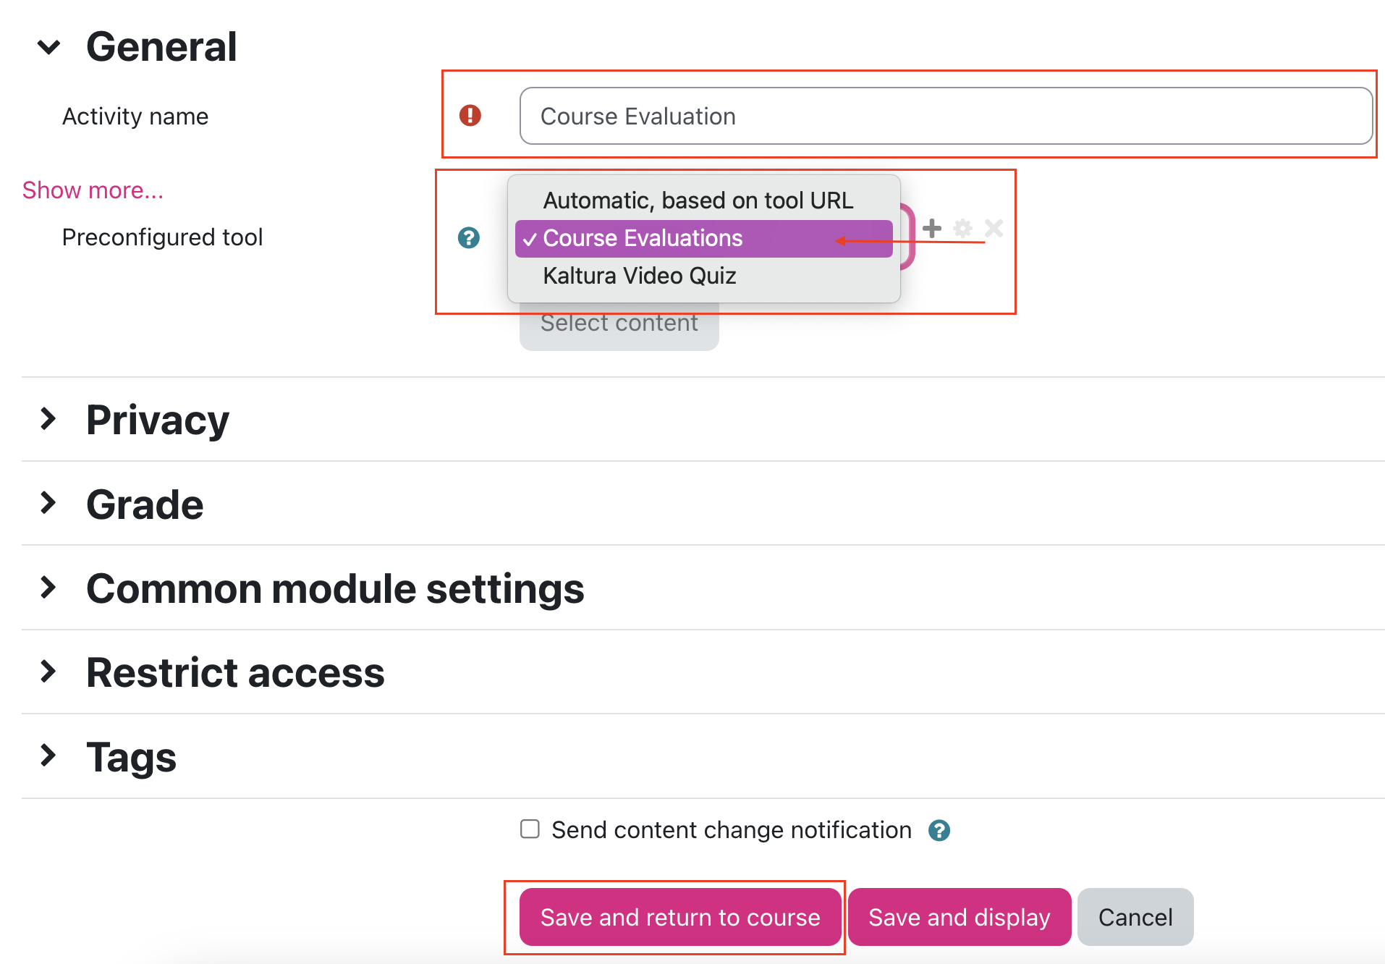Open Preconfigured tool help question icon
Image resolution: width=1385 pixels, height=964 pixels.
[469, 237]
